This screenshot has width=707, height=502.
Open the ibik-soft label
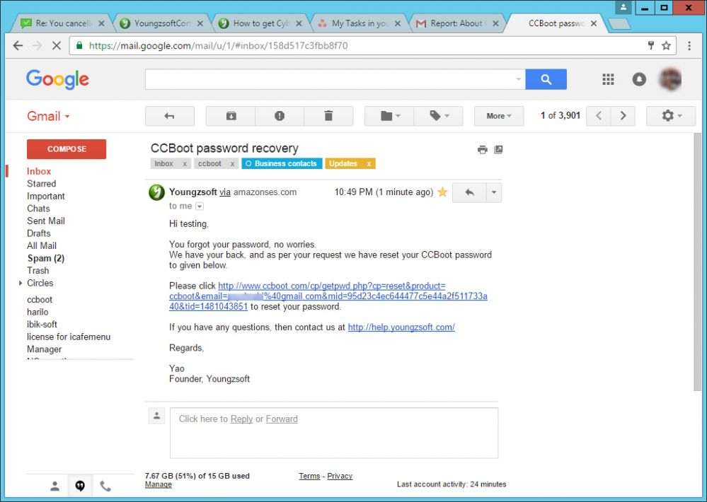point(42,325)
